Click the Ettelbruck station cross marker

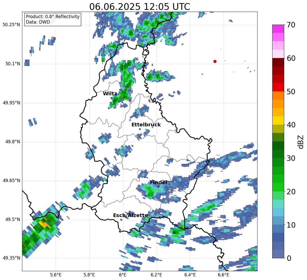pos(140,129)
